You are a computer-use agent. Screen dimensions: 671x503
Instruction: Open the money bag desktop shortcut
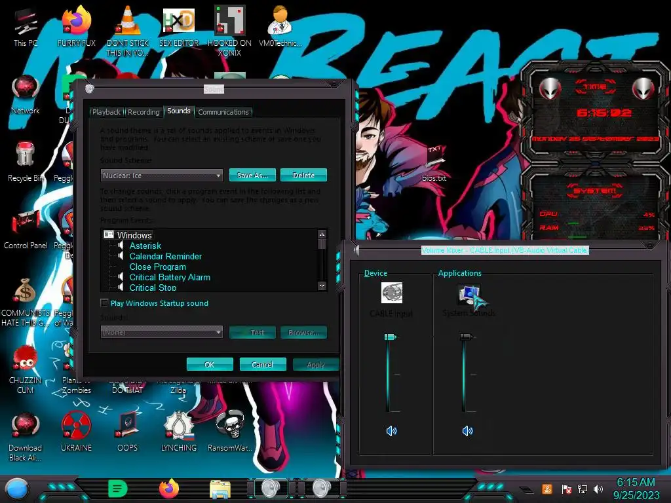pyautogui.click(x=26, y=303)
